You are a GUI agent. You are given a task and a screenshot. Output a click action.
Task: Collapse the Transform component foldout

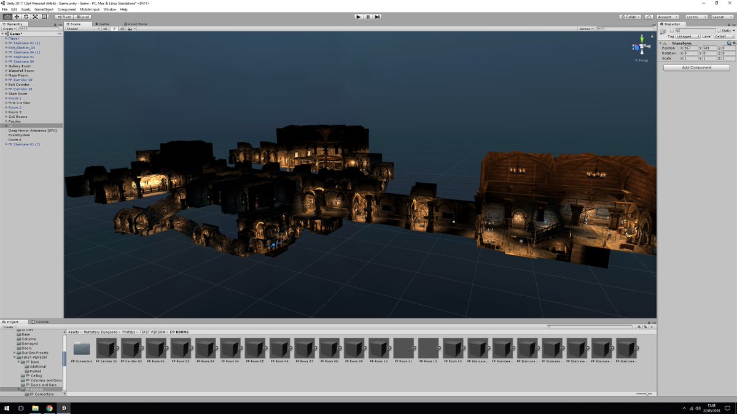pos(661,44)
